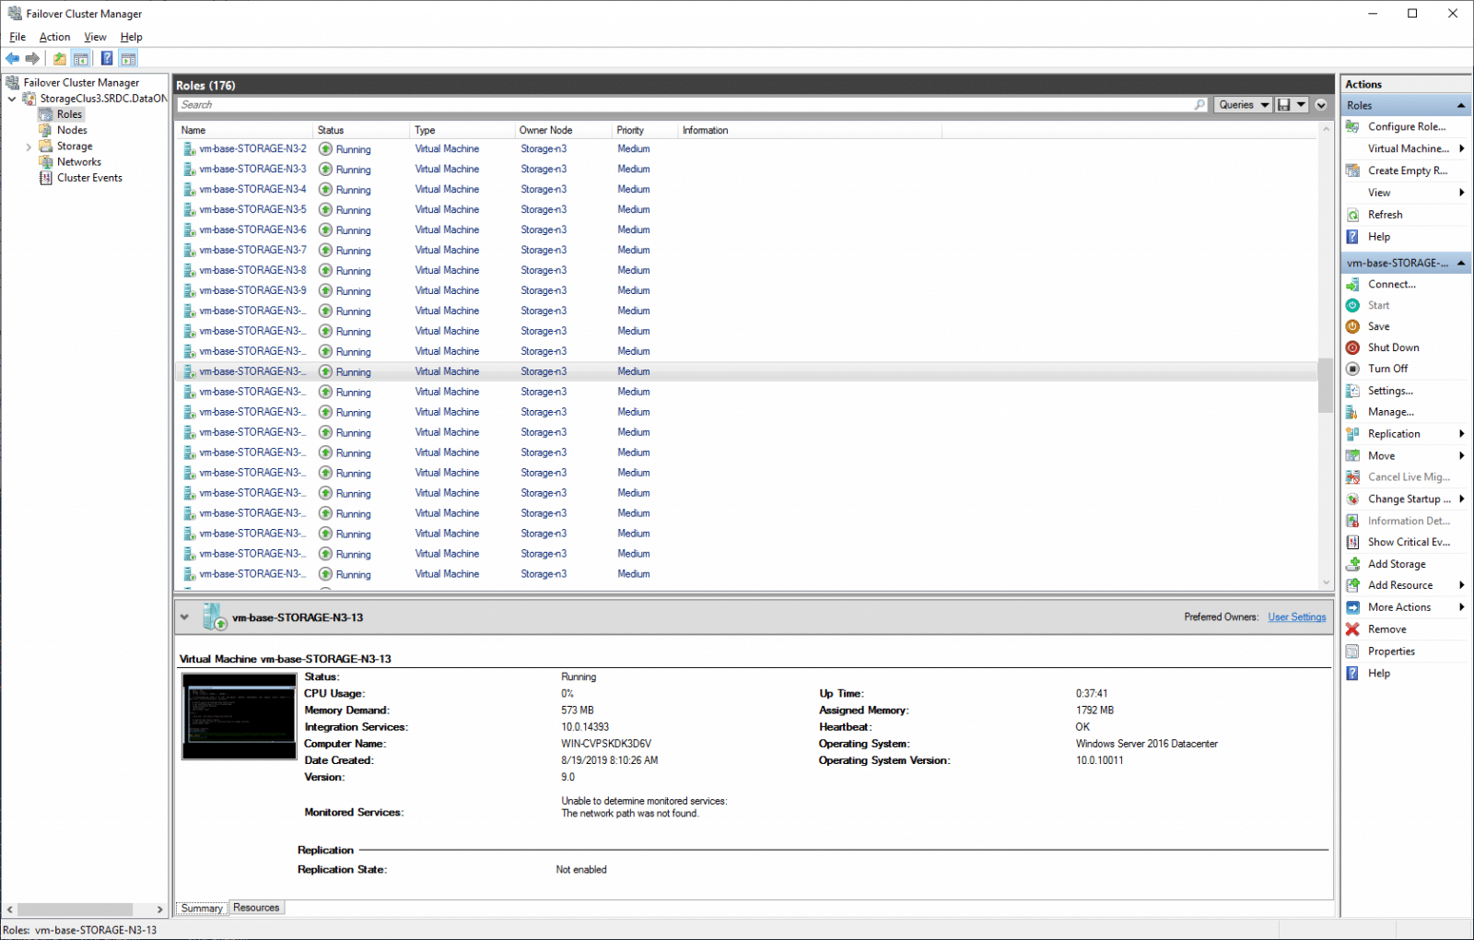Click the Add Storage icon
Image resolution: width=1474 pixels, height=940 pixels.
pos(1352,564)
